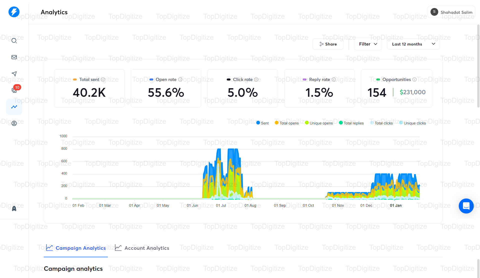
Task: Toggle Total replies legend series
Action: pos(351,123)
